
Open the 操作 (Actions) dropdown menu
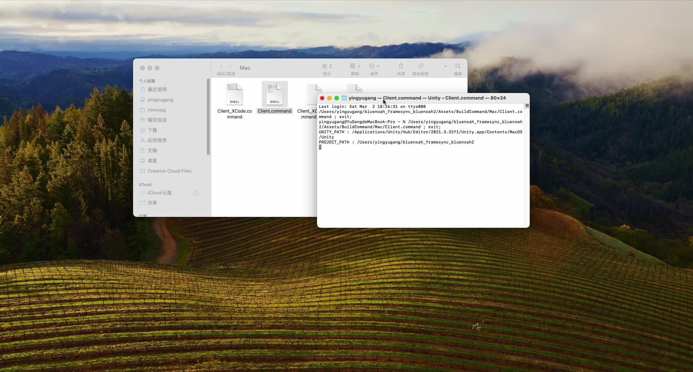374,67
